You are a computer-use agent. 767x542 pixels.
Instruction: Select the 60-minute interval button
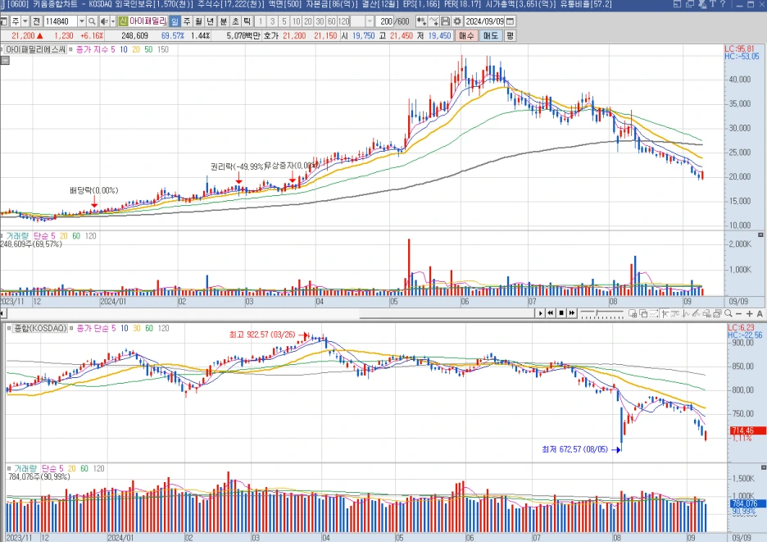point(332,21)
